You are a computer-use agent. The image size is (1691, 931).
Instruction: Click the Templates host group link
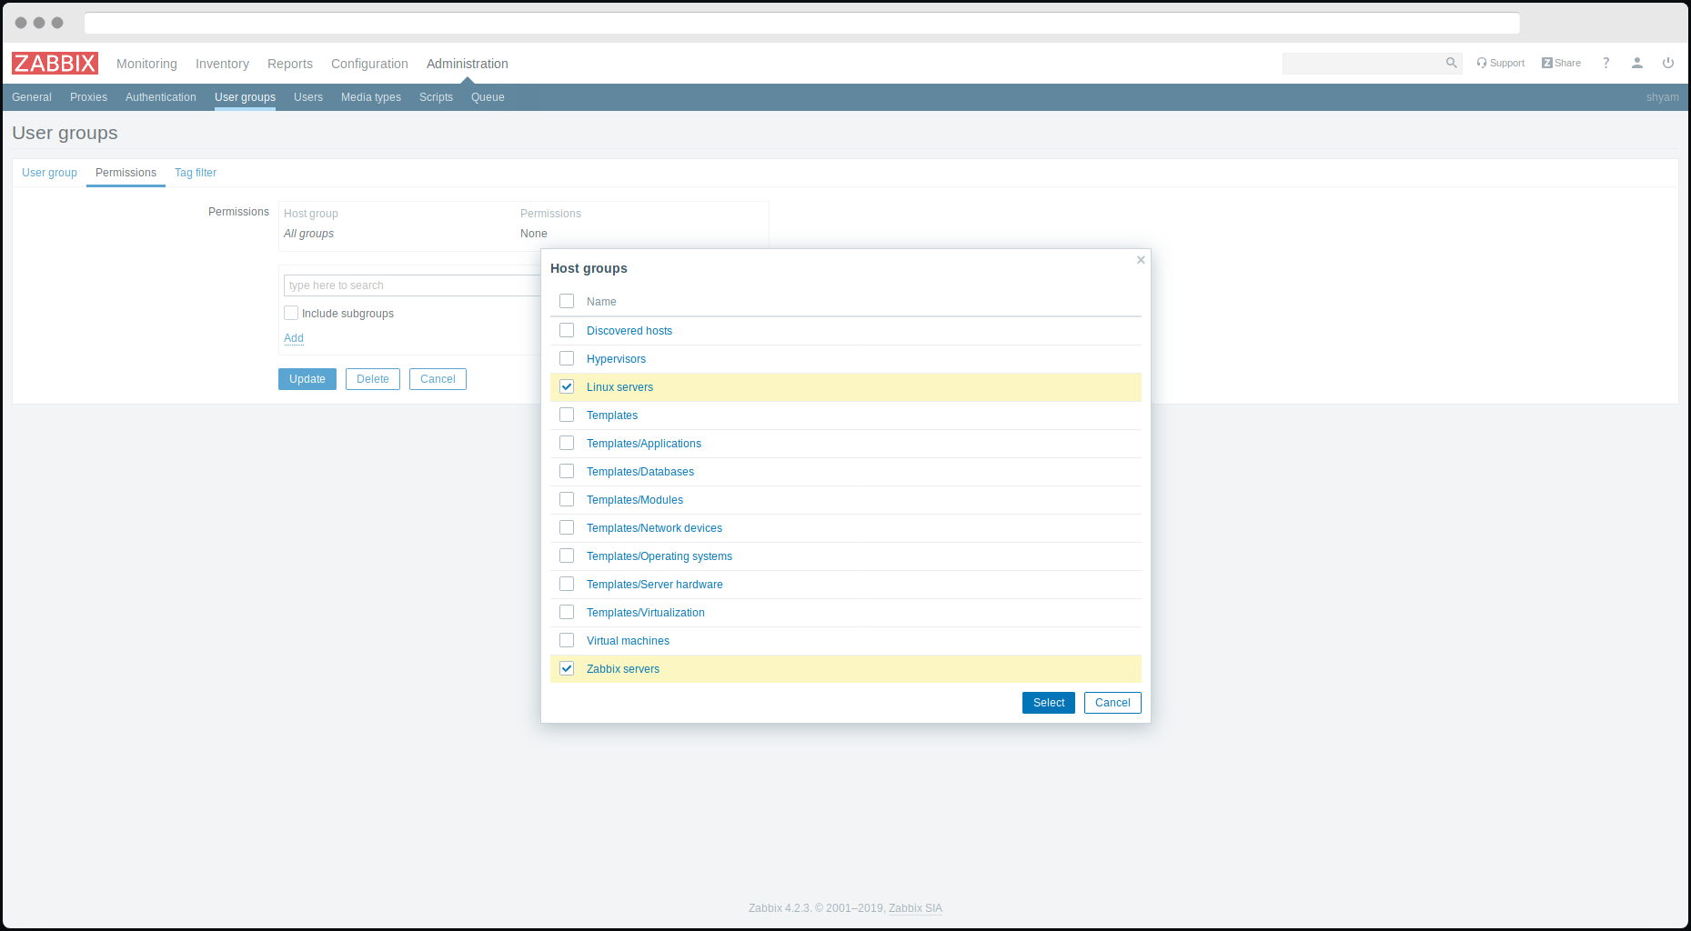(x=612, y=415)
